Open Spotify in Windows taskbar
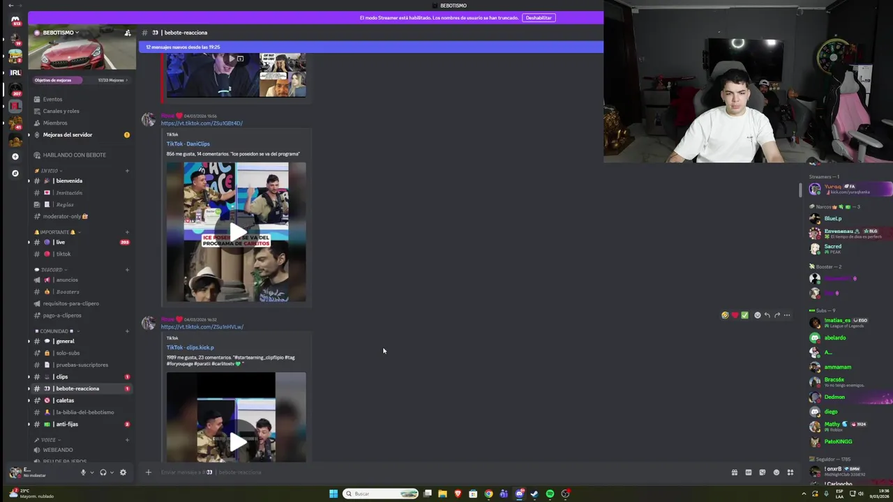The image size is (893, 502). pyautogui.click(x=550, y=494)
